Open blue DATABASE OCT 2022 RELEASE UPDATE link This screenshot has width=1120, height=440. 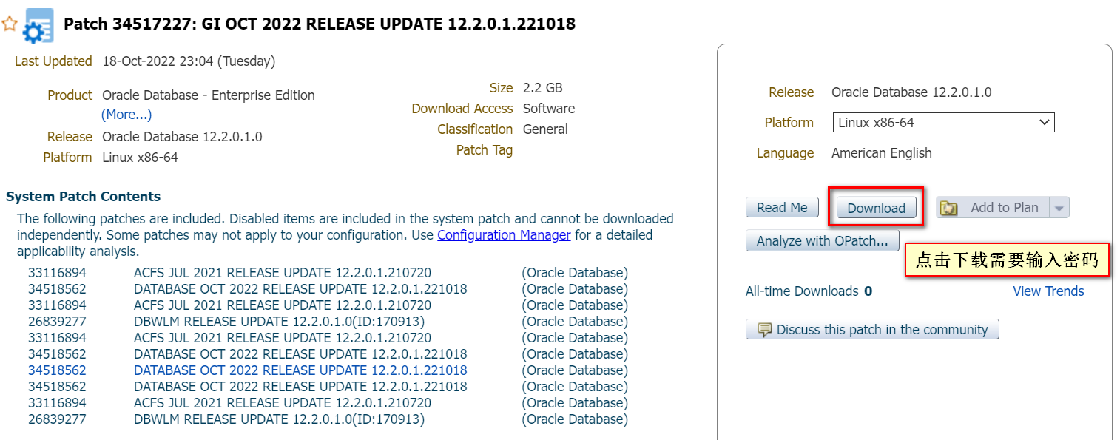(x=300, y=370)
